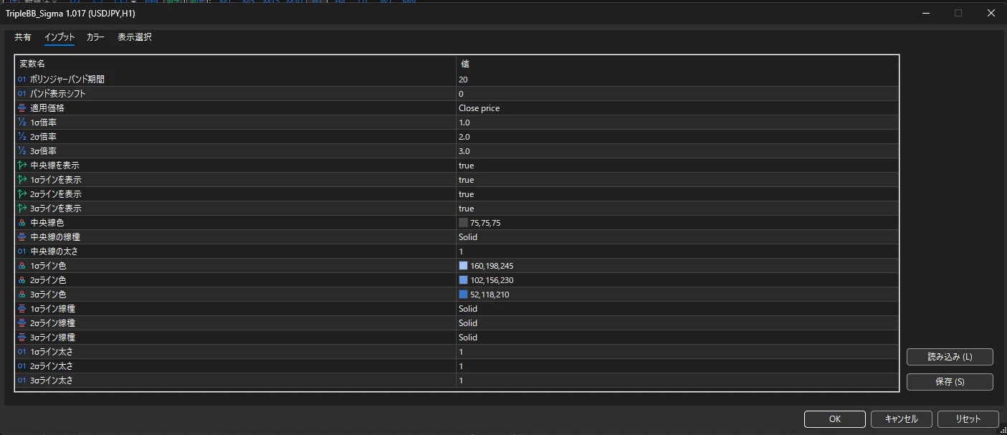Toggle the true value for 1σラインを表示

(466, 180)
